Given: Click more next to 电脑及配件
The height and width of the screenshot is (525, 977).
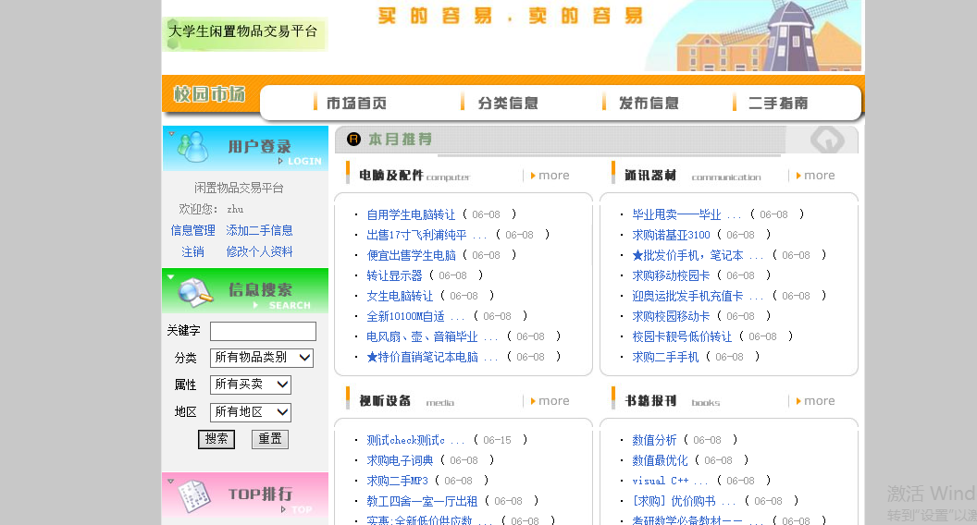Looking at the screenshot, I should click(x=553, y=176).
